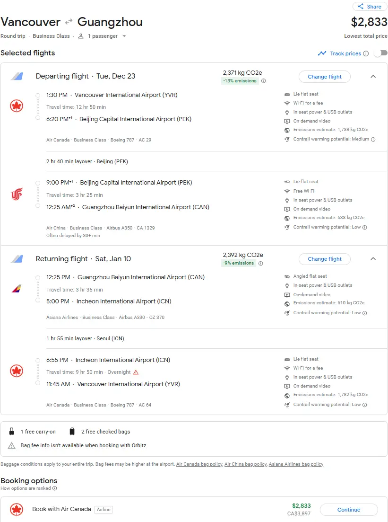Viewport: 388px width, 522px height.
Task: Click the CA$3,897 price text
Action: (299, 513)
